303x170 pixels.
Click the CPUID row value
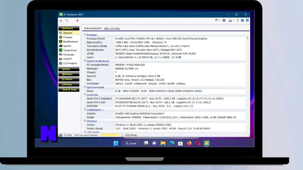pos(156,54)
